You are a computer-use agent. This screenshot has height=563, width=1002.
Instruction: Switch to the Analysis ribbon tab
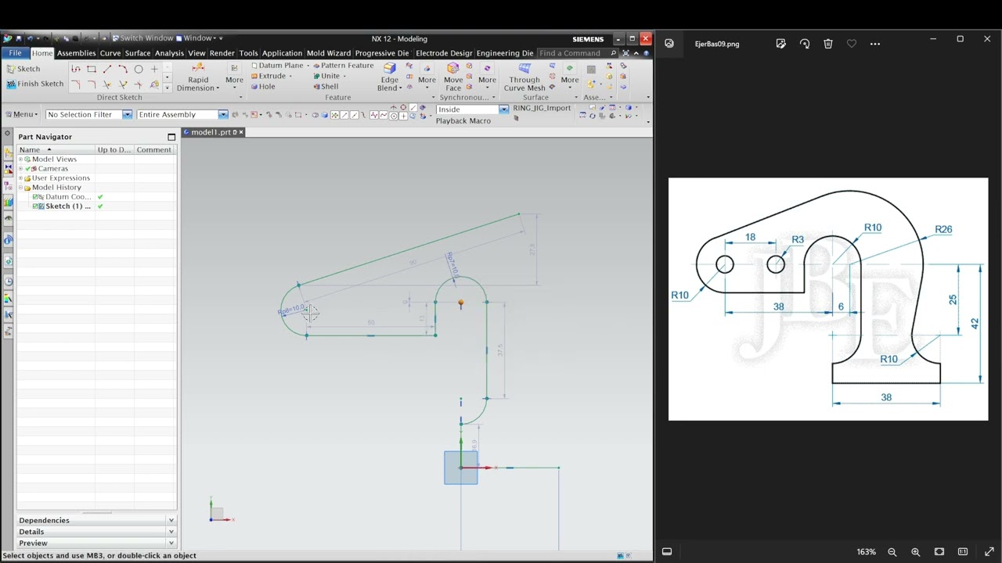[x=169, y=53]
